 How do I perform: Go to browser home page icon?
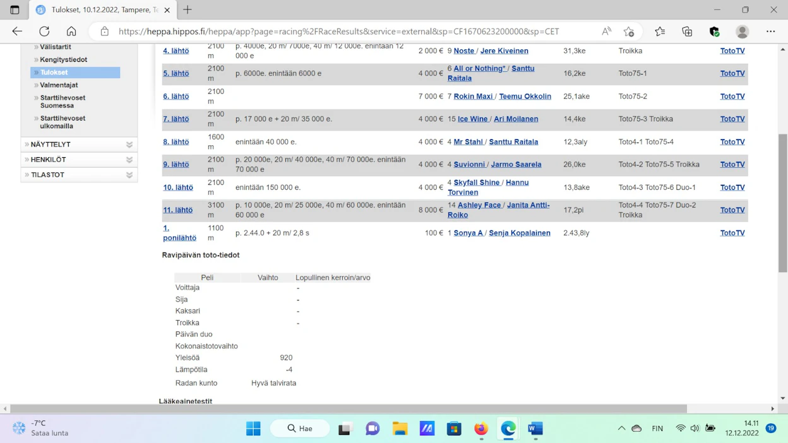coord(71,31)
